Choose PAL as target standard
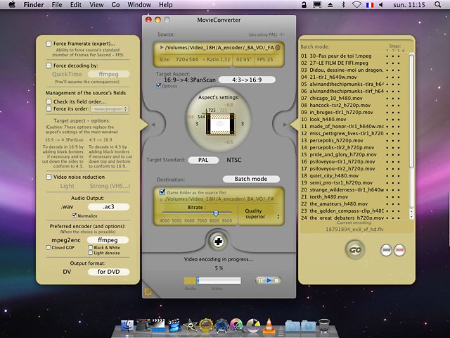 click(x=203, y=160)
